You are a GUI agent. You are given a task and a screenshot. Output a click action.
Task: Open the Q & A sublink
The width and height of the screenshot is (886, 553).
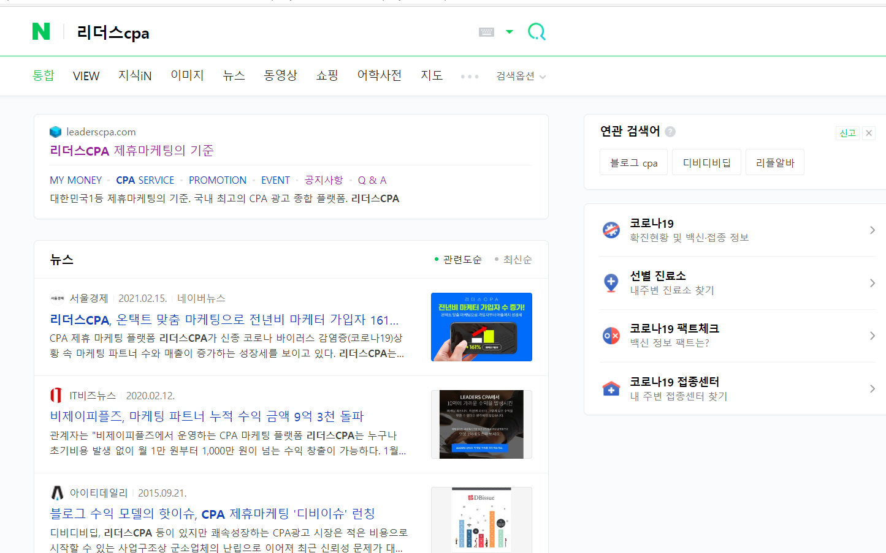(x=372, y=180)
